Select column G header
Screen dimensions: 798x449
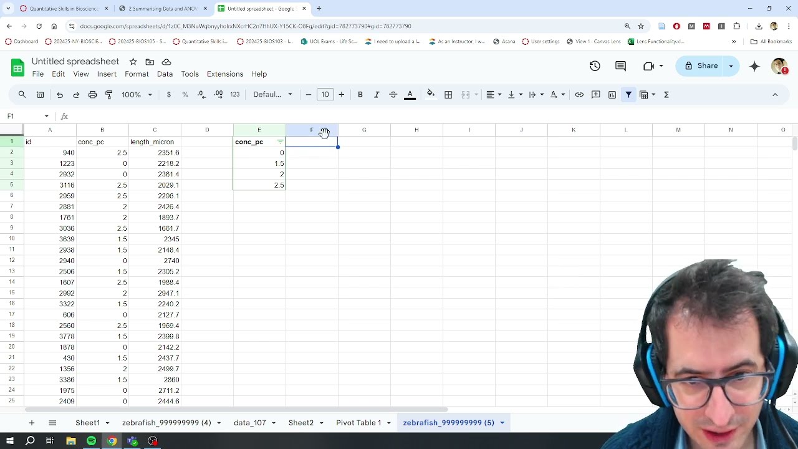click(x=364, y=130)
